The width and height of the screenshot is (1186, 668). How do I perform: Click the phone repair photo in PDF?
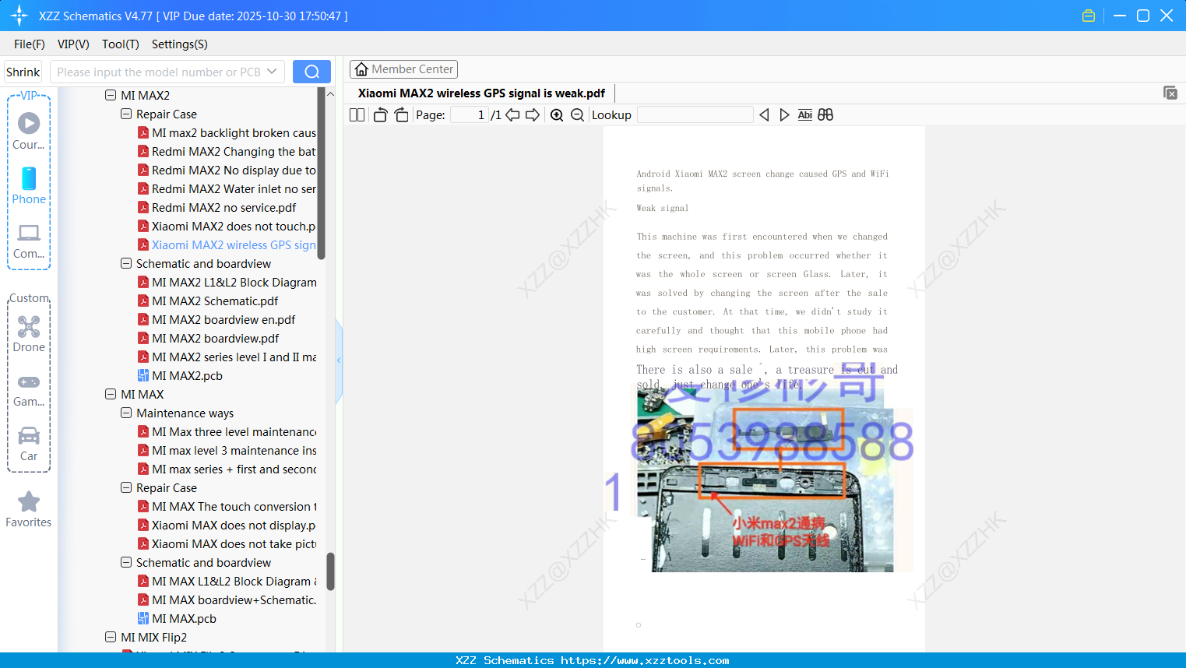click(x=775, y=480)
